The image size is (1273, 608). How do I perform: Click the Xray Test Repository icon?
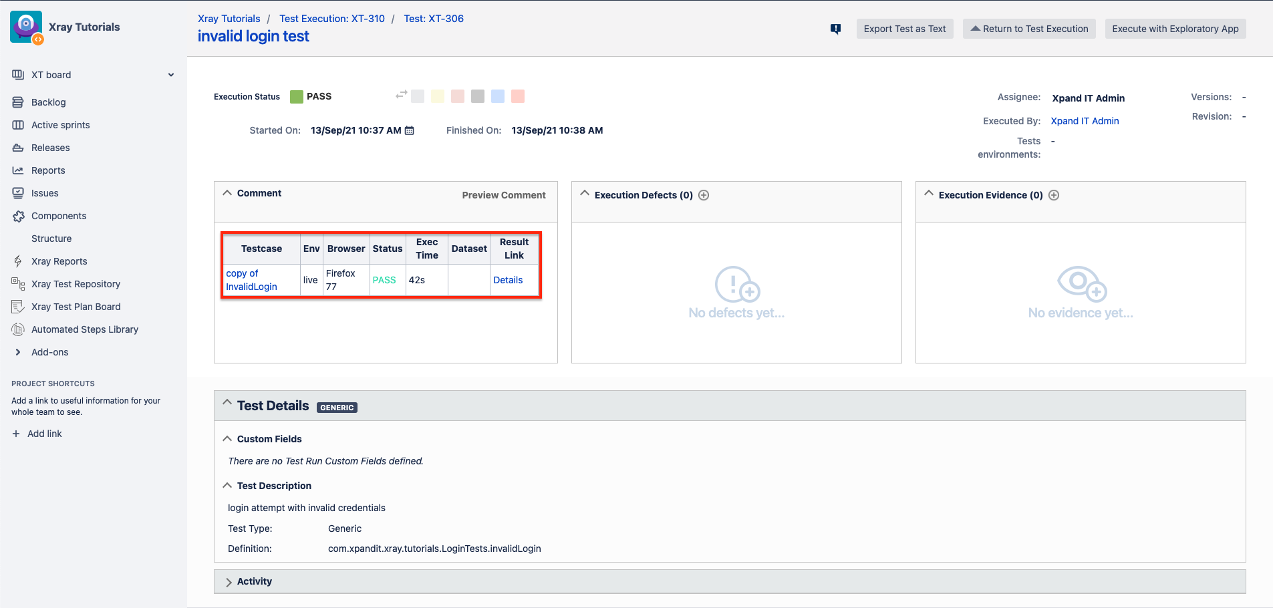coord(18,284)
